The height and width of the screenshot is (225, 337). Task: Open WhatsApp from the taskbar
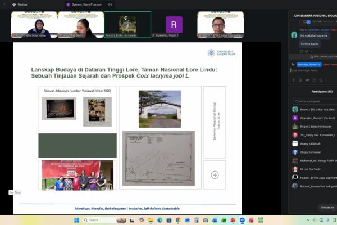pyautogui.click(x=261, y=220)
